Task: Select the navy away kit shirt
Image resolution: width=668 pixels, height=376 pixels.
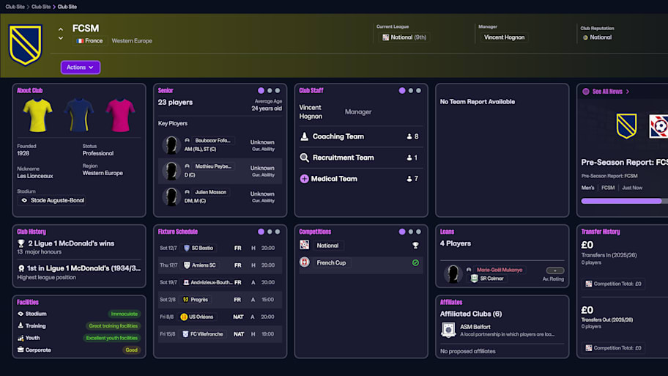Action: [79, 115]
